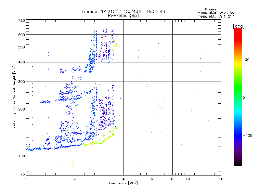
Task: Click x-axis tick label "6"
Action: pos(152,179)
